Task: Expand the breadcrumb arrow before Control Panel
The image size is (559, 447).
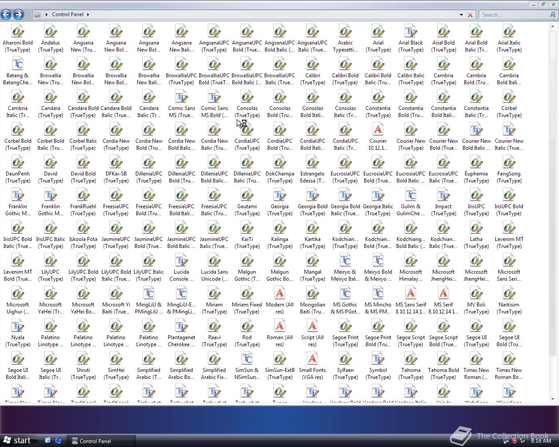Action: coord(46,14)
